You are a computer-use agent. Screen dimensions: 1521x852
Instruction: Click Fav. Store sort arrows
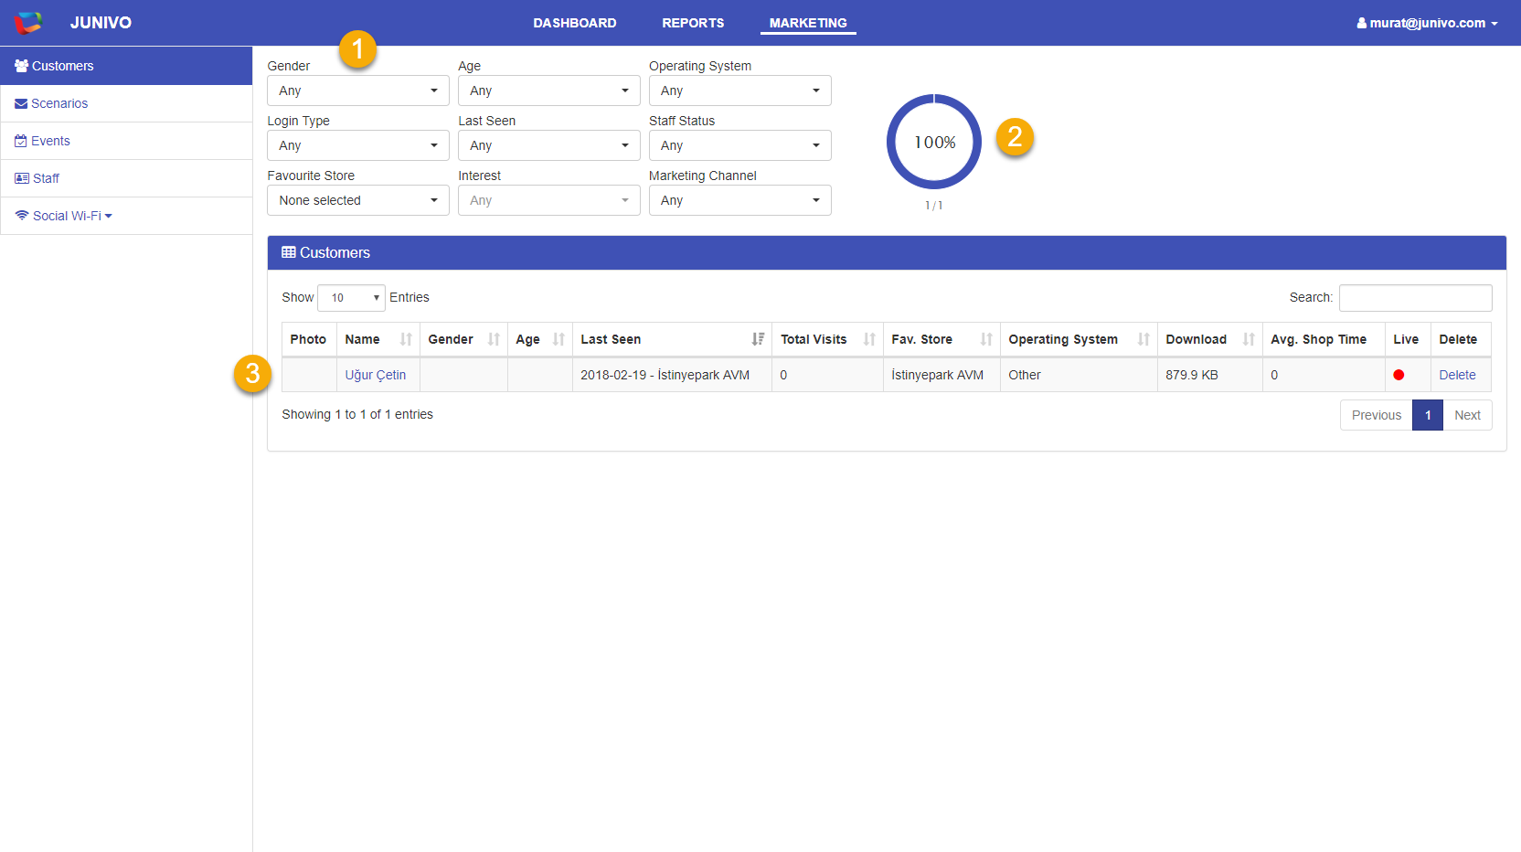point(986,339)
